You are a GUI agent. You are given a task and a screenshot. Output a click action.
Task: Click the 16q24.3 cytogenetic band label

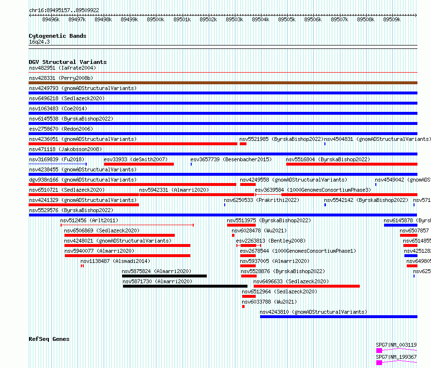[x=39, y=42]
